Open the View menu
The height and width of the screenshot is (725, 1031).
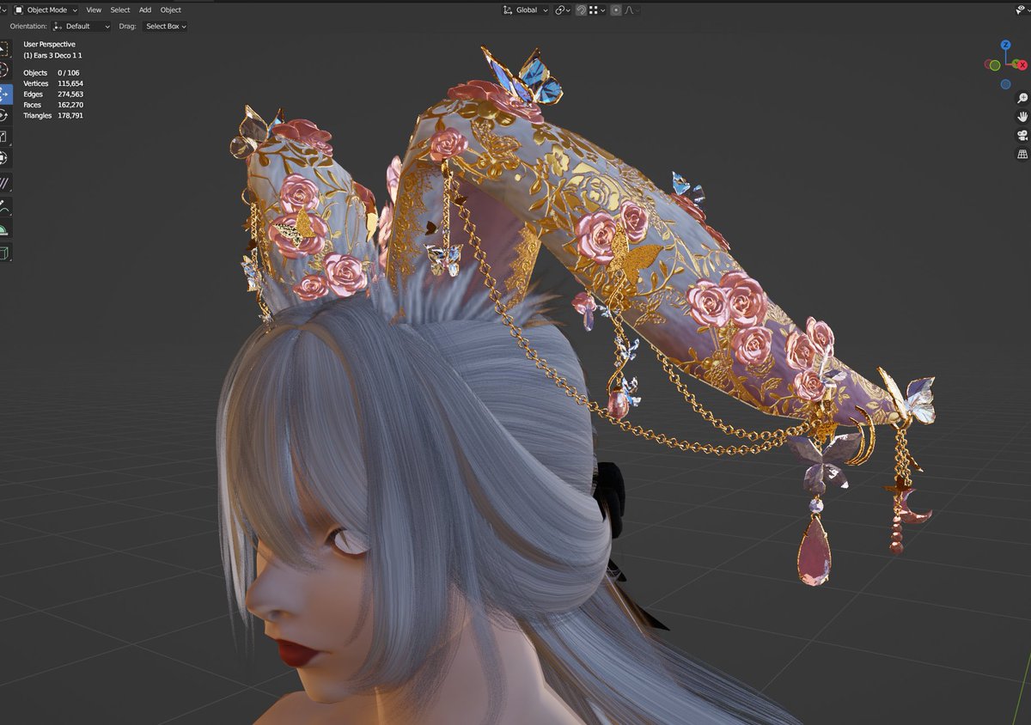(94, 10)
